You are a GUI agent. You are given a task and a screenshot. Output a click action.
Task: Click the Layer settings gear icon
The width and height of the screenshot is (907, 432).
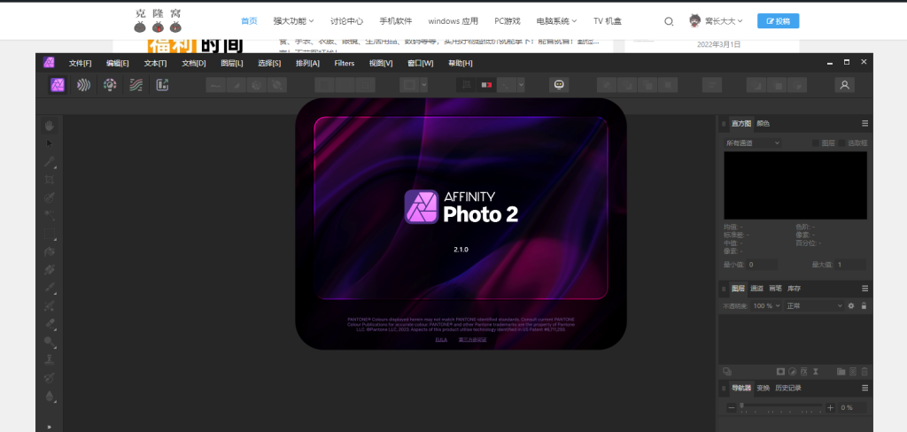click(851, 305)
